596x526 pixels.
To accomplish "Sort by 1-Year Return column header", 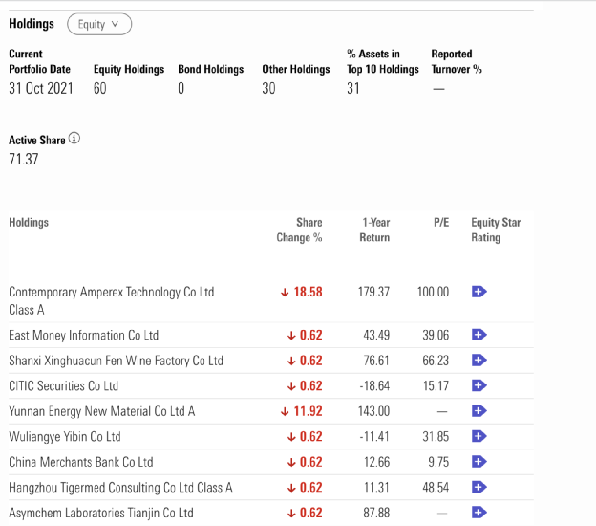I will pyautogui.click(x=374, y=230).
